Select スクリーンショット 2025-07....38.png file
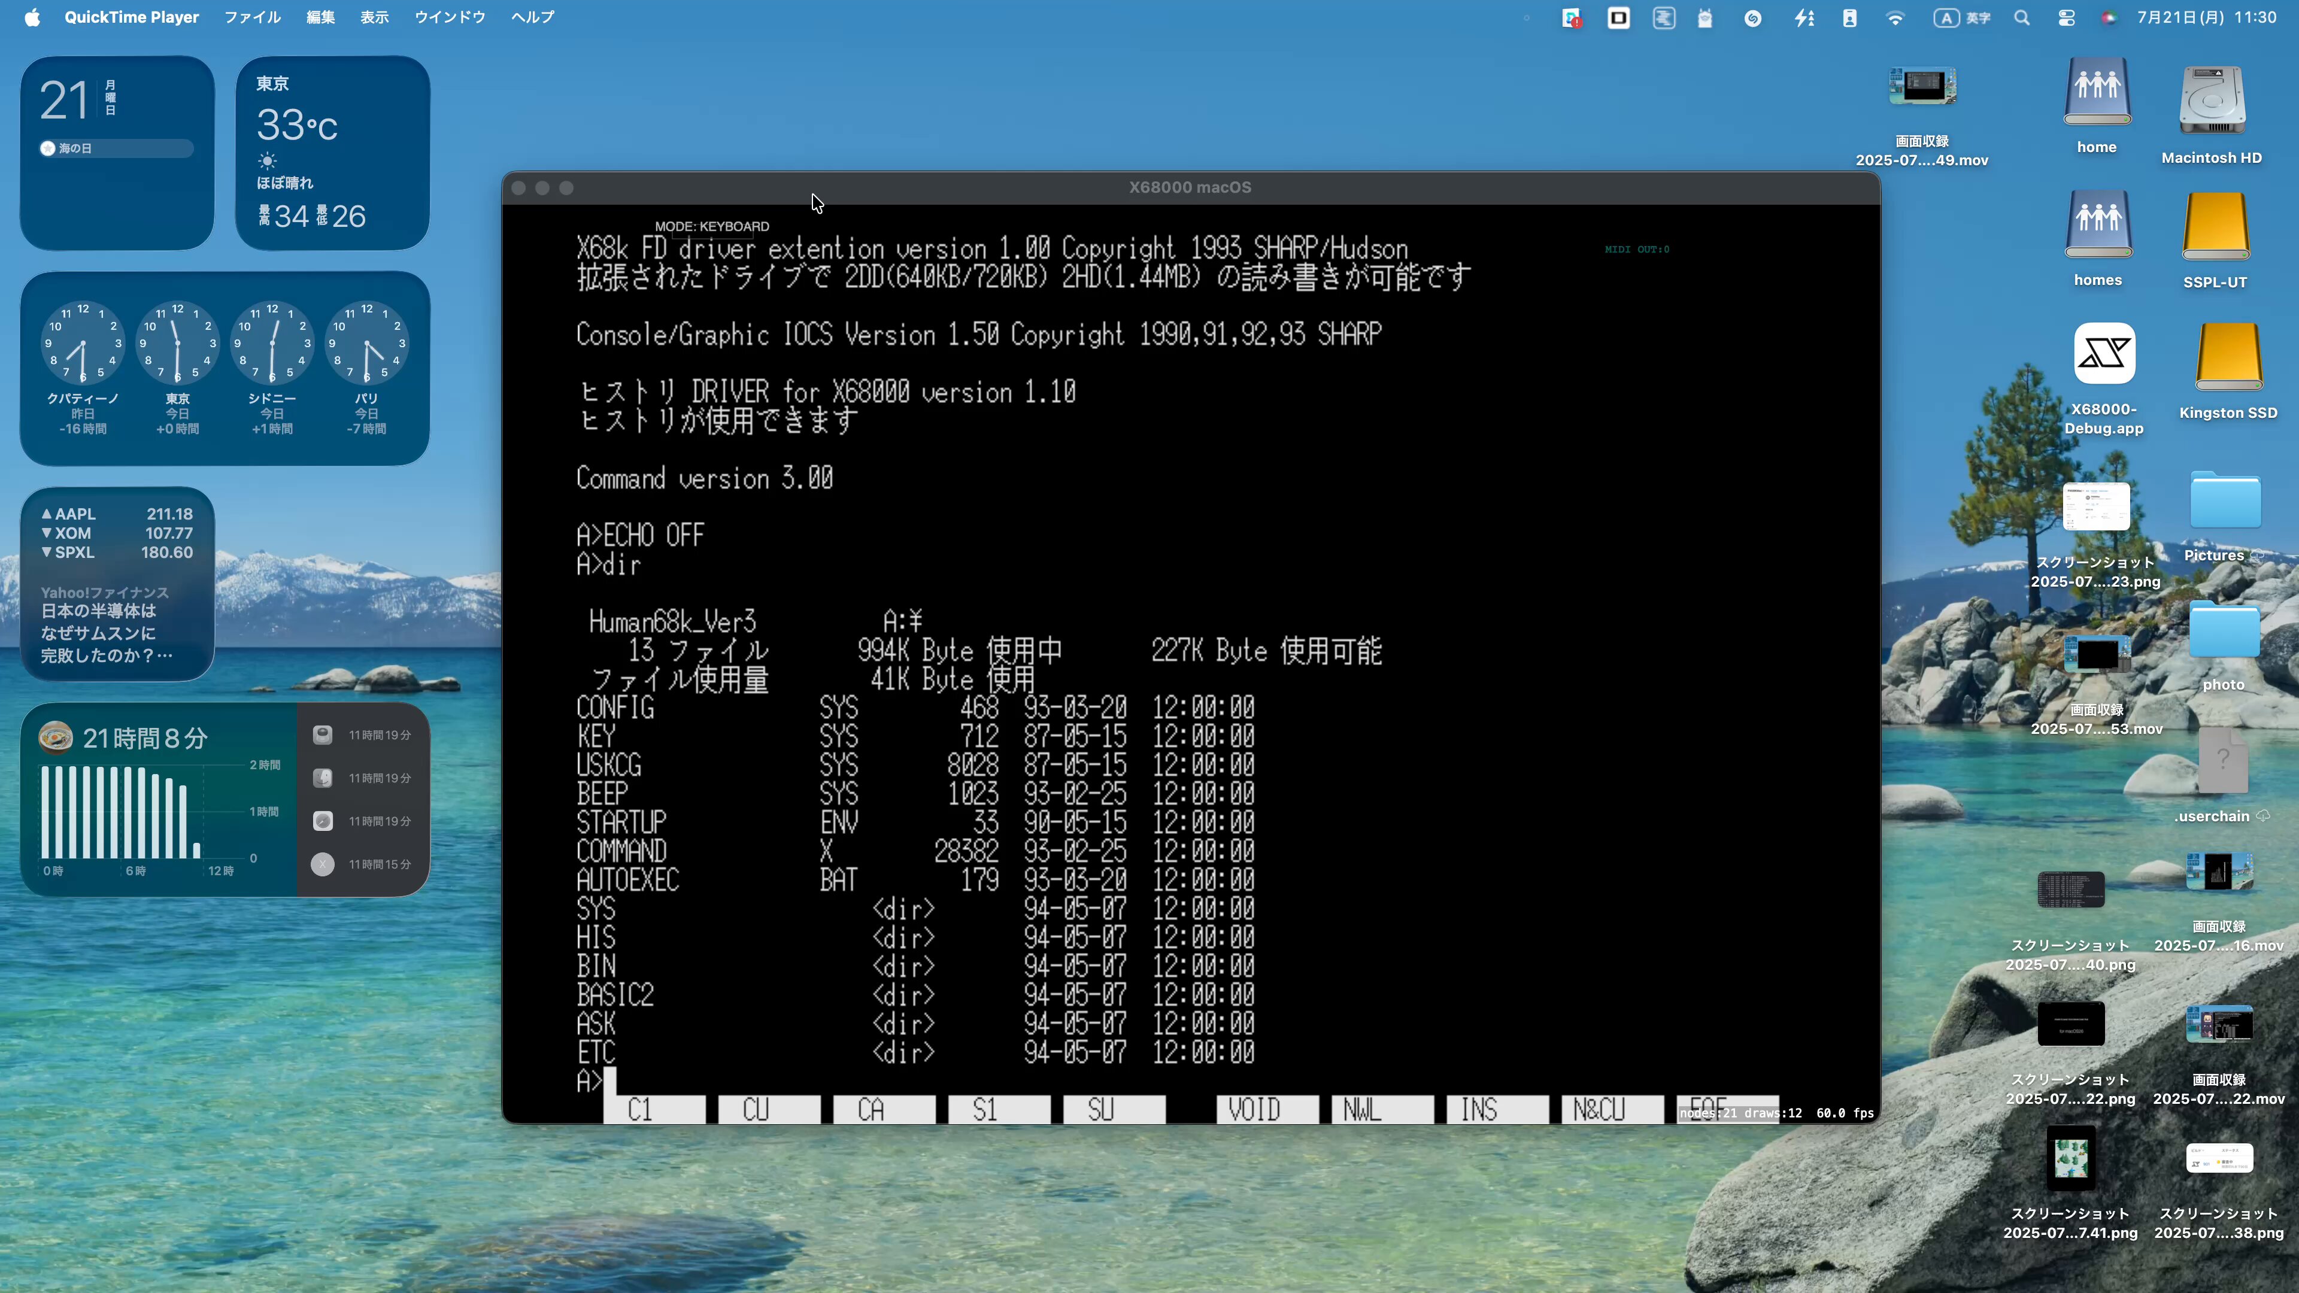This screenshot has height=1293, width=2299. pyautogui.click(x=2219, y=1158)
